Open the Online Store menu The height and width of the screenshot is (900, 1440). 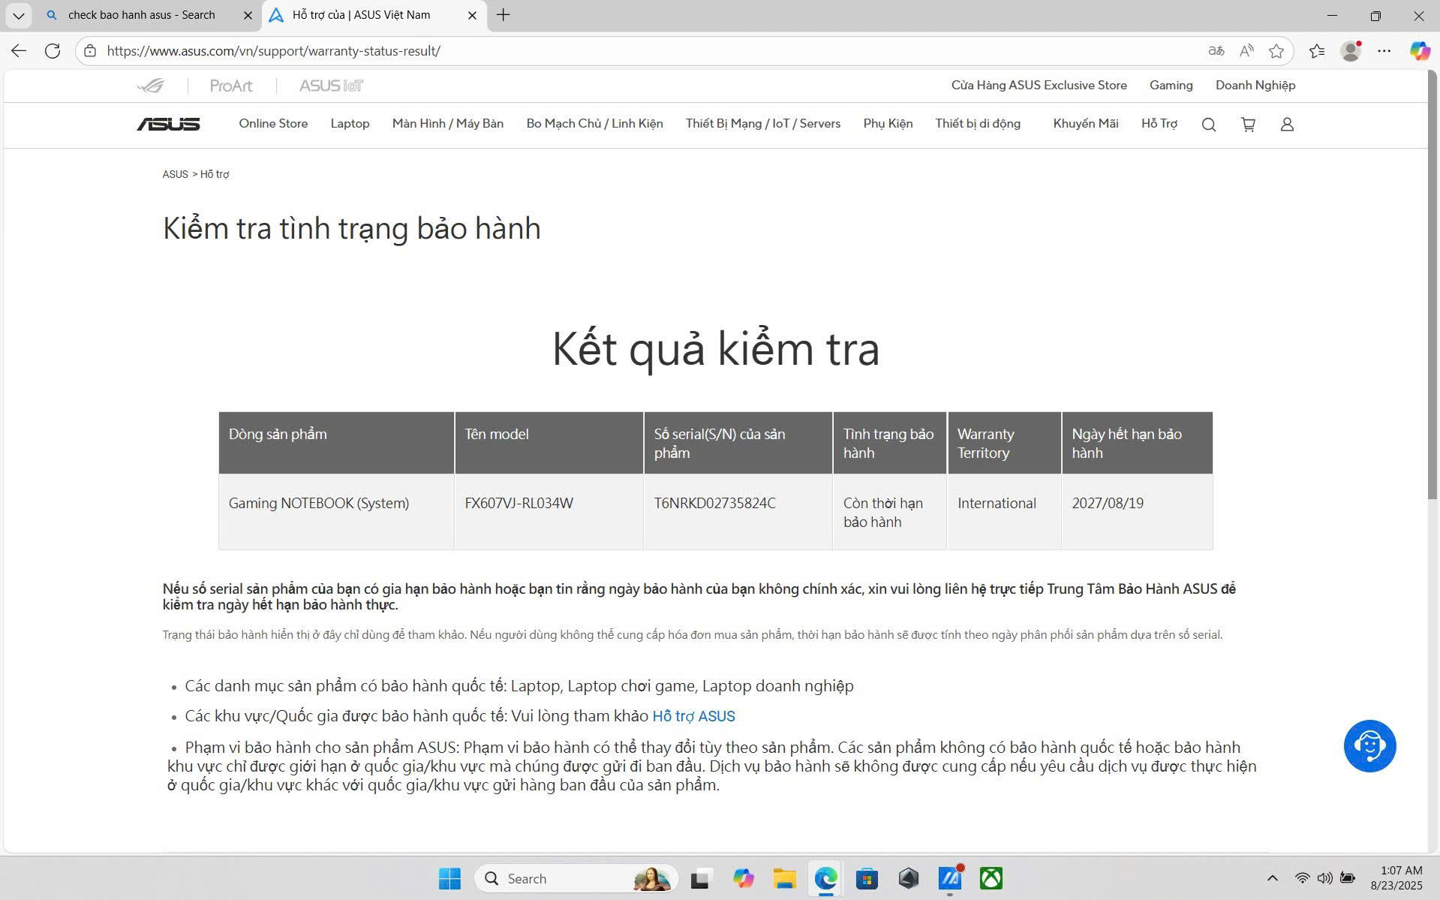click(273, 124)
